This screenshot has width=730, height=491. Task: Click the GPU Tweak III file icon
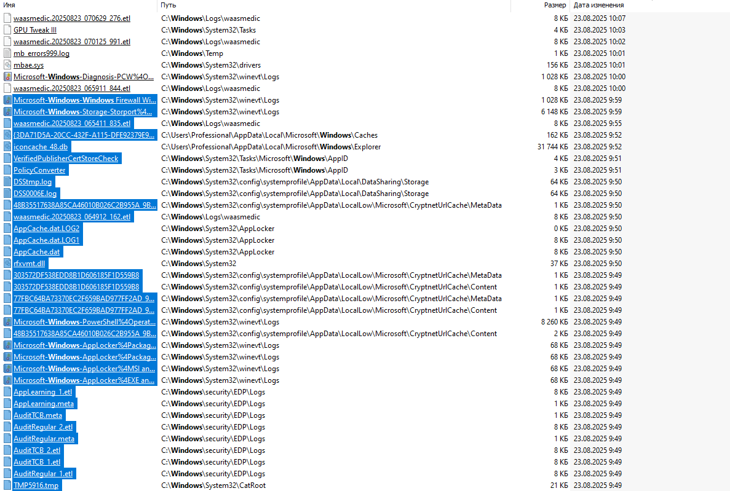(x=7, y=29)
